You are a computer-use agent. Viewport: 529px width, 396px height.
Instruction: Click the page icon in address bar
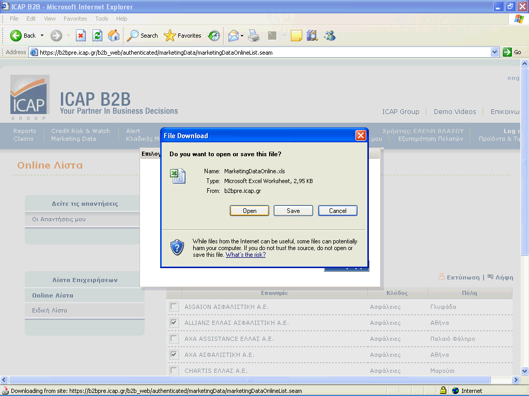[x=34, y=52]
